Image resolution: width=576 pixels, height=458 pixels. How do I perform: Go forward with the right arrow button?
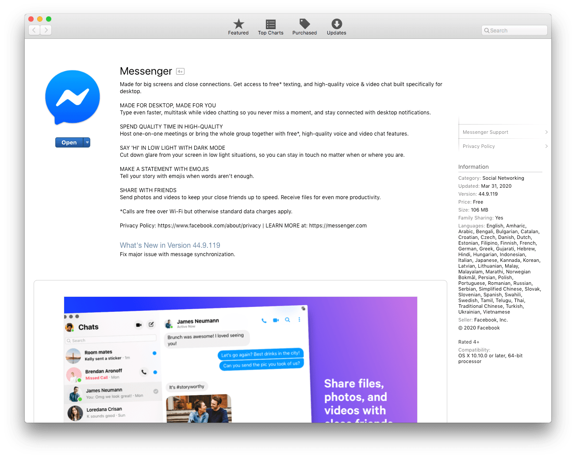click(46, 30)
